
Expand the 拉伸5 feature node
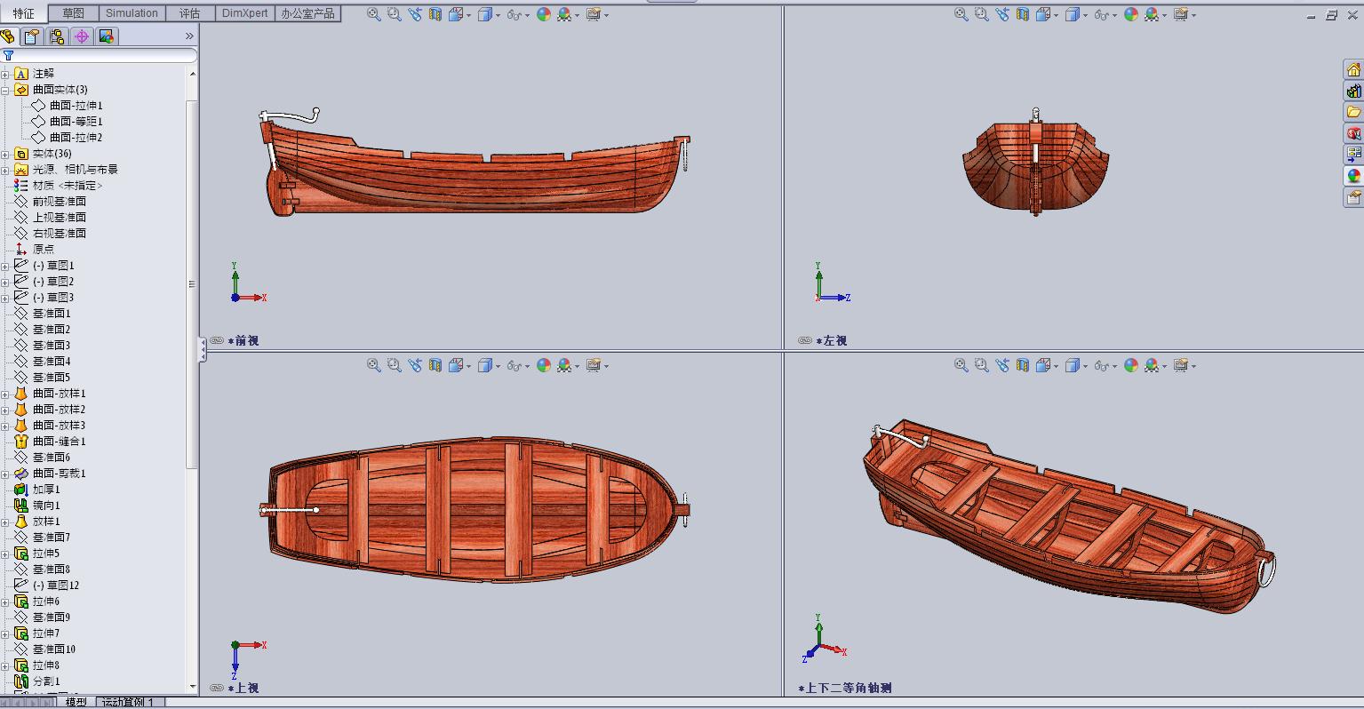(x=5, y=554)
